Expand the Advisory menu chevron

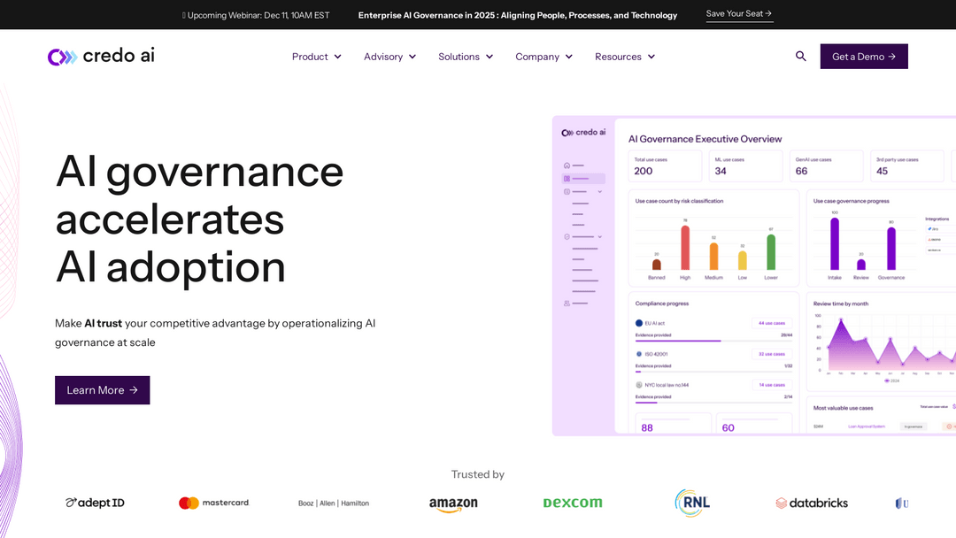412,57
